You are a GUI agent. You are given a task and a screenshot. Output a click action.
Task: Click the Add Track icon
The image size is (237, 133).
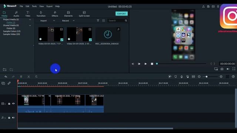[3, 83]
